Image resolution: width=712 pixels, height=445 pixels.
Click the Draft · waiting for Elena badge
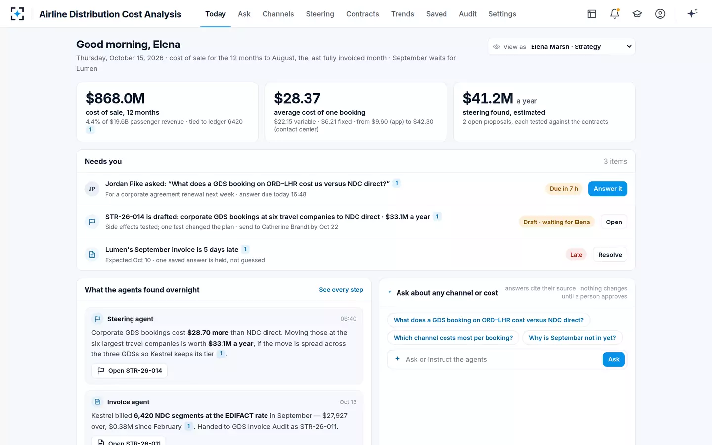coord(557,222)
